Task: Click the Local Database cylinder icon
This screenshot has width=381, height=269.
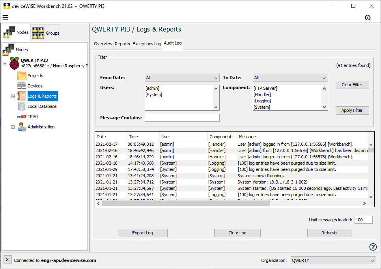Action: (x=22, y=106)
